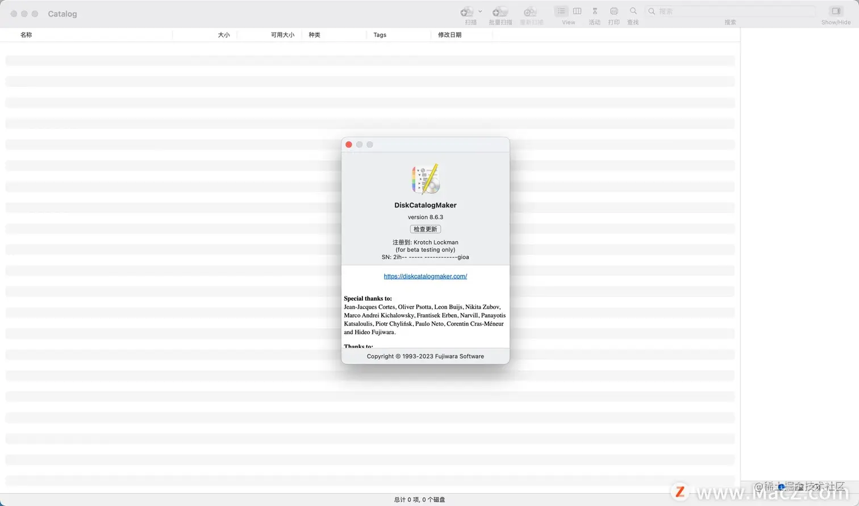Screen dimensions: 859x506
Task: Click the 打印 (Print) printer icon
Action: [x=614, y=11]
